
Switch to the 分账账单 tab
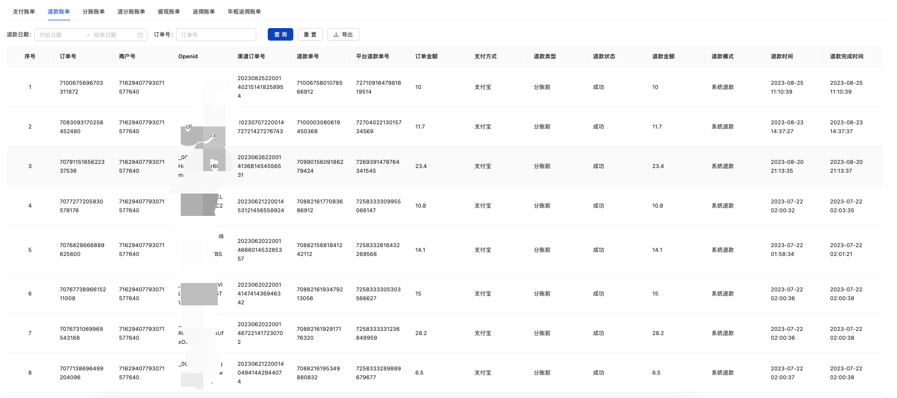pos(94,11)
